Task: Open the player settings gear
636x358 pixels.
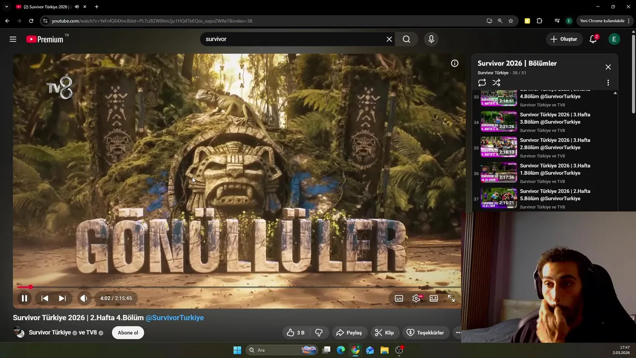Action: (x=416, y=298)
